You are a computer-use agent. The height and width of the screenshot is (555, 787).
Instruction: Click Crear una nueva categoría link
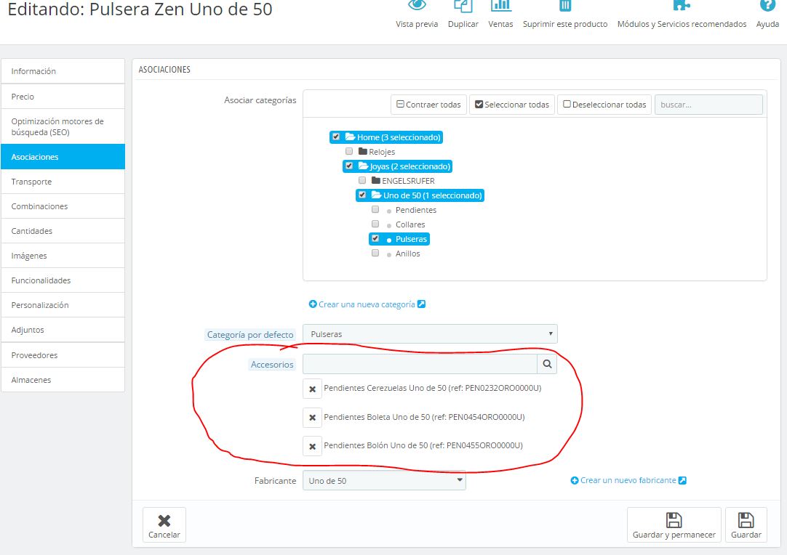(367, 304)
